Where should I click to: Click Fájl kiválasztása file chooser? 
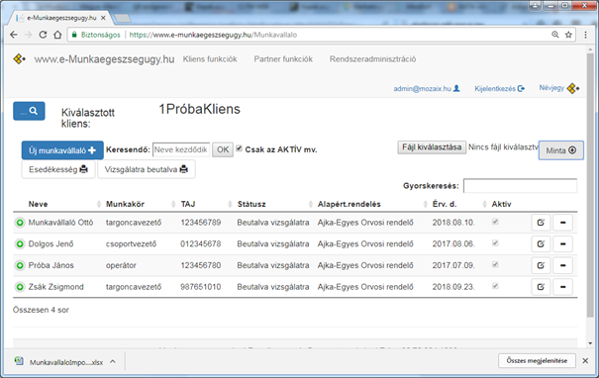point(432,147)
